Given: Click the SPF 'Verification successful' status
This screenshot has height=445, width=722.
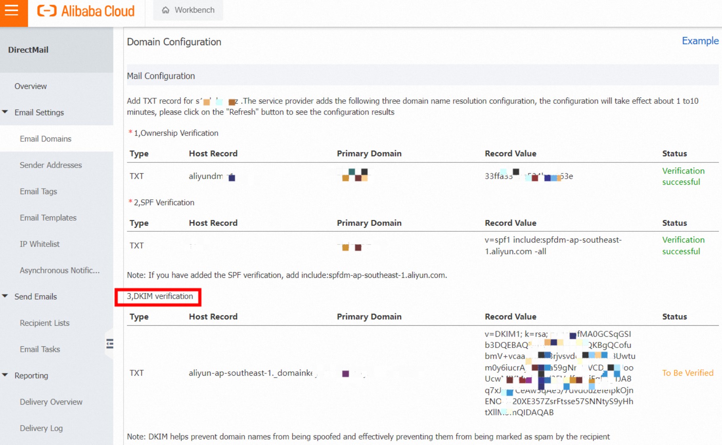Looking at the screenshot, I should (x=683, y=245).
